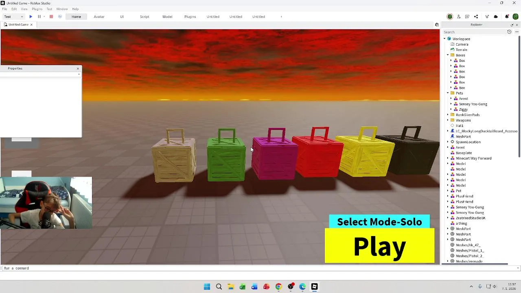The width and height of the screenshot is (521, 293).
Task: Click the Pause test button
Action: click(39, 17)
